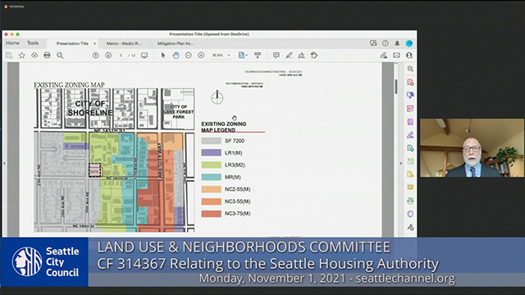Viewport: 525px width, 295px height.
Task: Click the "EXISTING ZONING MAP" heading text
Action: click(69, 85)
